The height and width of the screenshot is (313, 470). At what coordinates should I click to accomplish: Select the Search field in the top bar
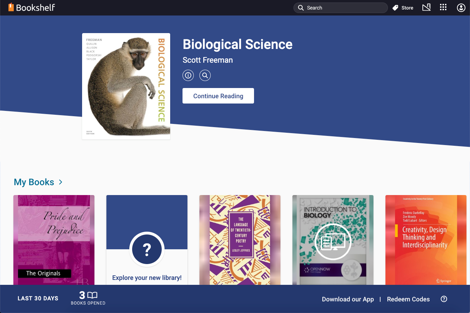(340, 7)
